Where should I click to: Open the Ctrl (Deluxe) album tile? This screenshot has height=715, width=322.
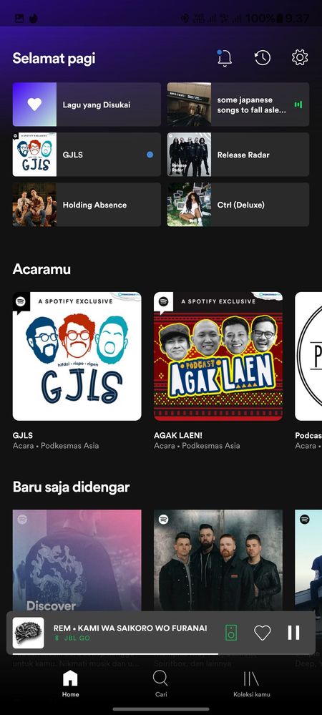coord(238,205)
